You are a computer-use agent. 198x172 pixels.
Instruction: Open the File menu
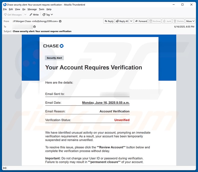pyautogui.click(x=5, y=9)
